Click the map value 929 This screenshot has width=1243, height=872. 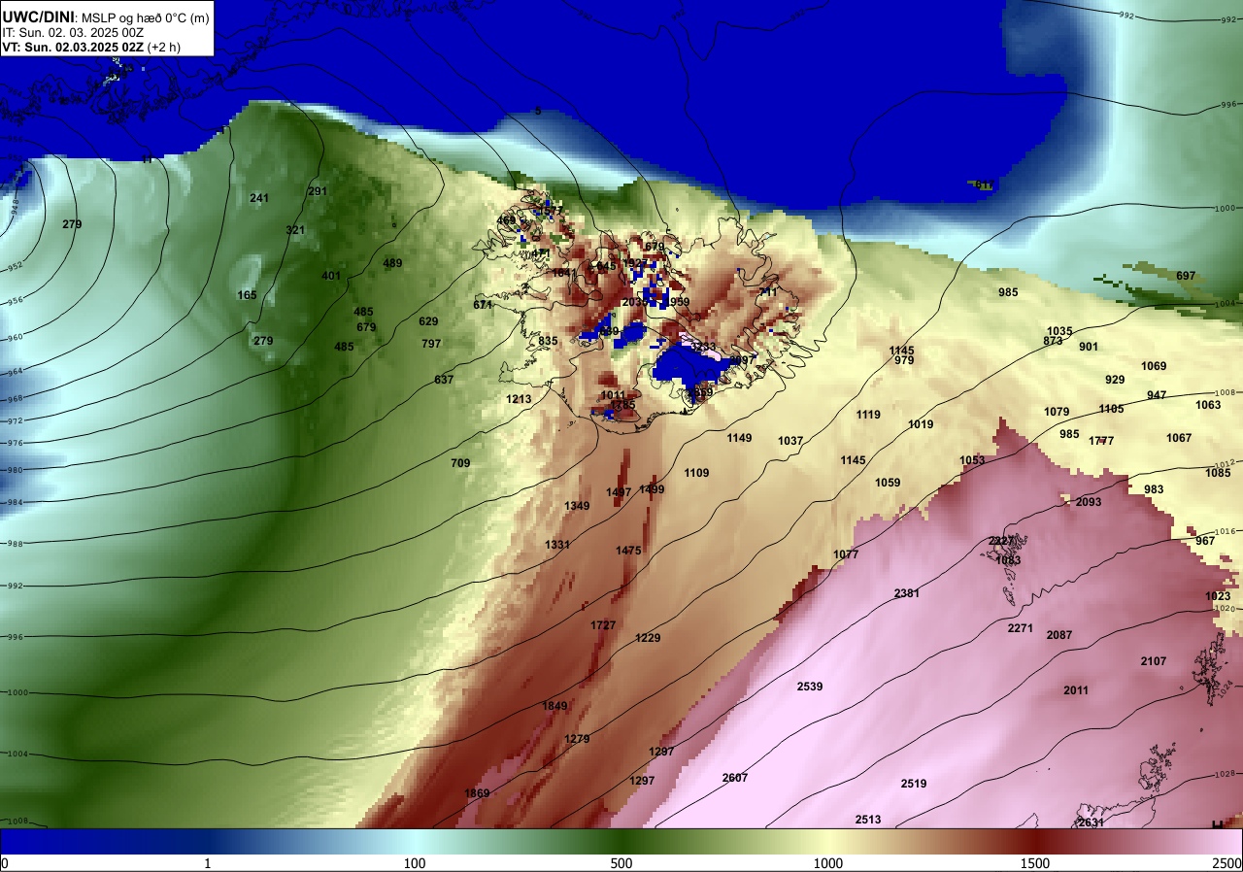click(1115, 380)
